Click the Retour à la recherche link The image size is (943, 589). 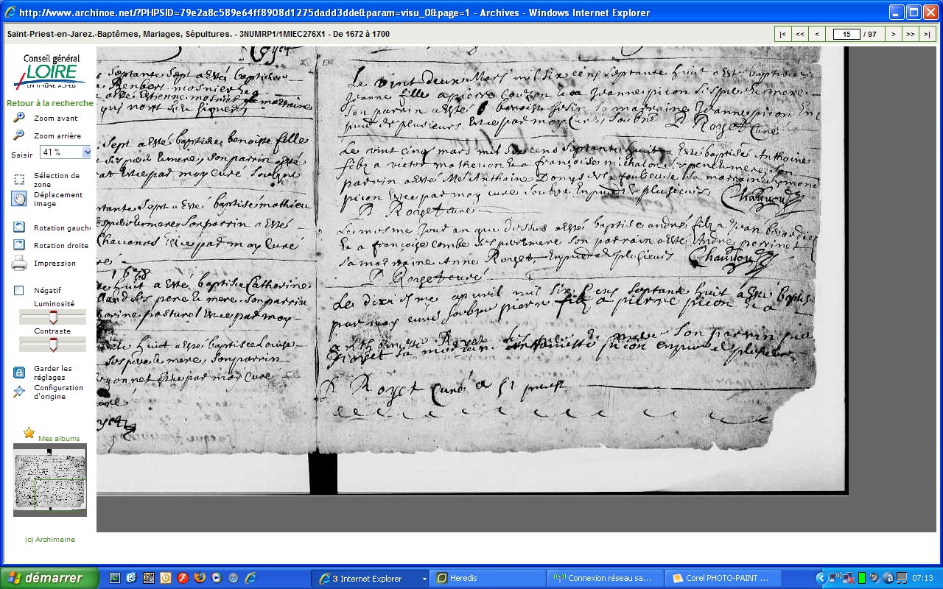click(x=50, y=103)
